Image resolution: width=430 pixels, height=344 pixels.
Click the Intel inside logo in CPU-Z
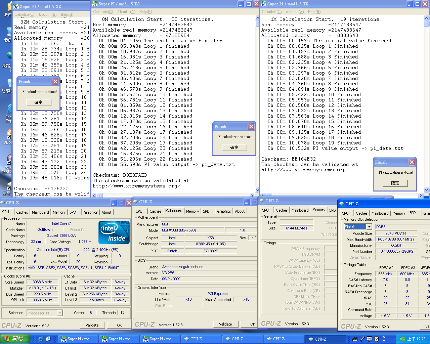click(114, 232)
